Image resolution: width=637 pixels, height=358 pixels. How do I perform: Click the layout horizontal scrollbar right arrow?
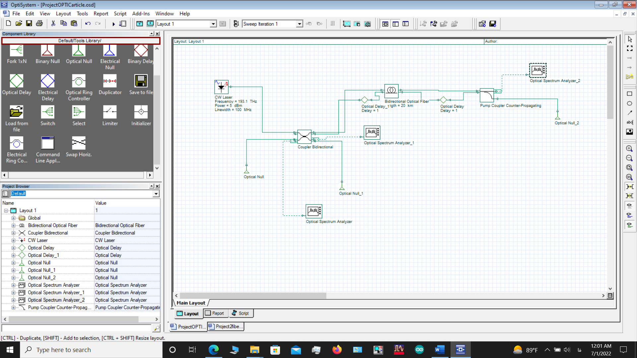click(x=603, y=296)
